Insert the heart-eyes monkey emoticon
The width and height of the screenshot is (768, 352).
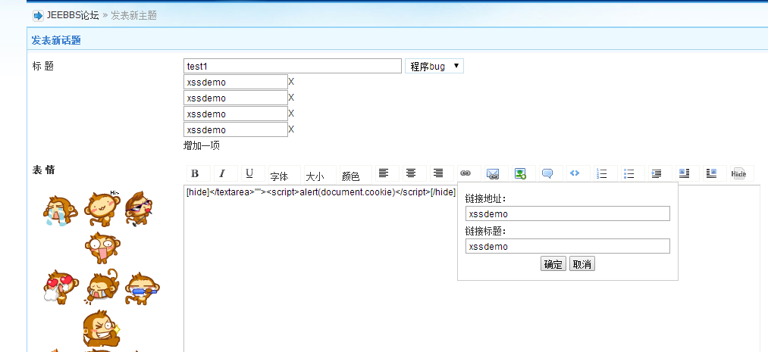[x=61, y=288]
